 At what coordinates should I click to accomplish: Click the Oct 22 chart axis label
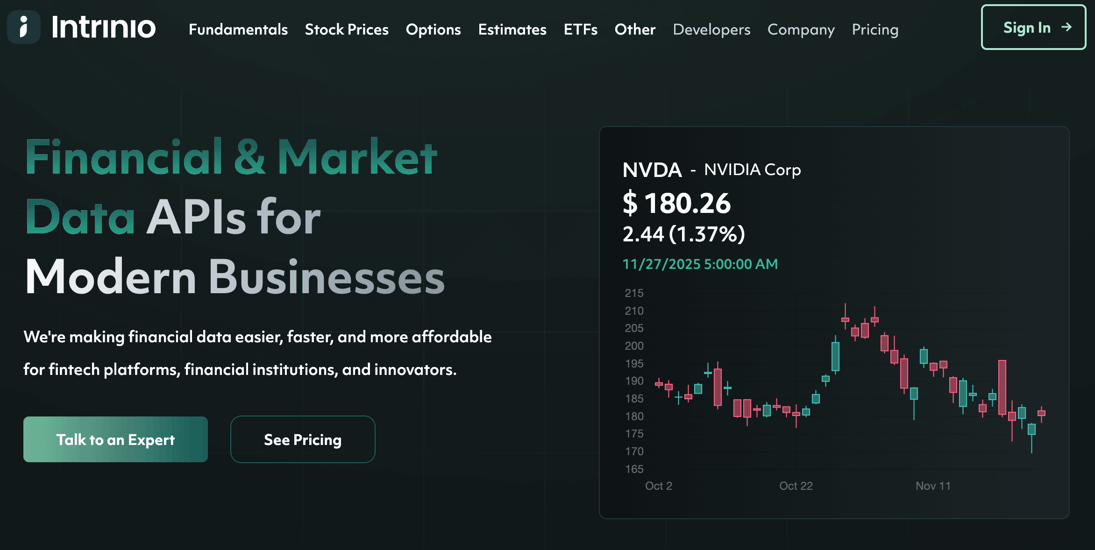point(796,486)
